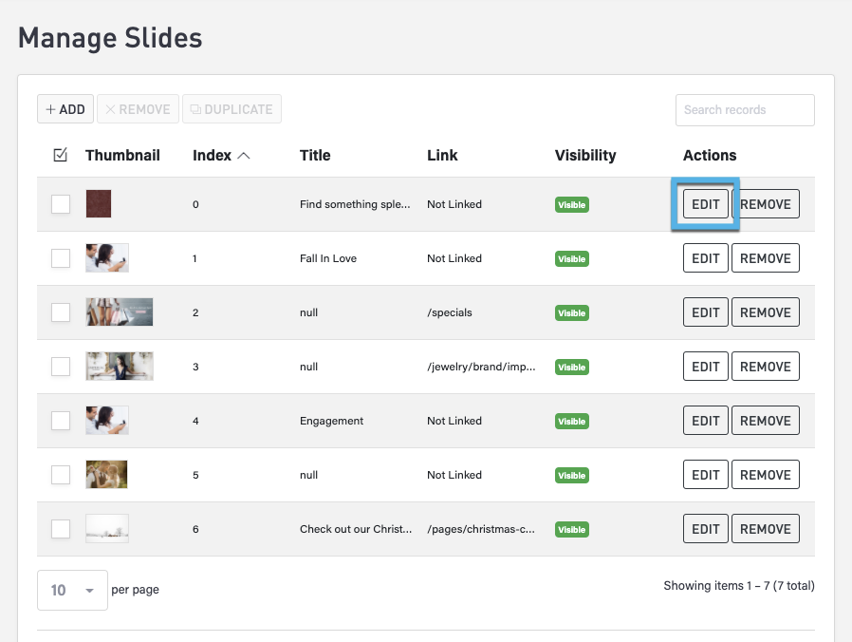Image resolution: width=852 pixels, height=642 pixels.
Task: Remove the Fall In Love slide
Action: (765, 258)
